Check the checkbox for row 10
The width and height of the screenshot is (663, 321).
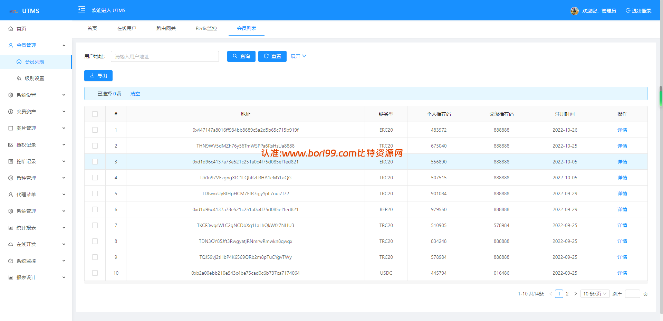[x=95, y=273]
